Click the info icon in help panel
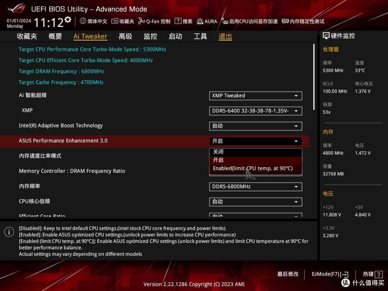 tap(9, 232)
